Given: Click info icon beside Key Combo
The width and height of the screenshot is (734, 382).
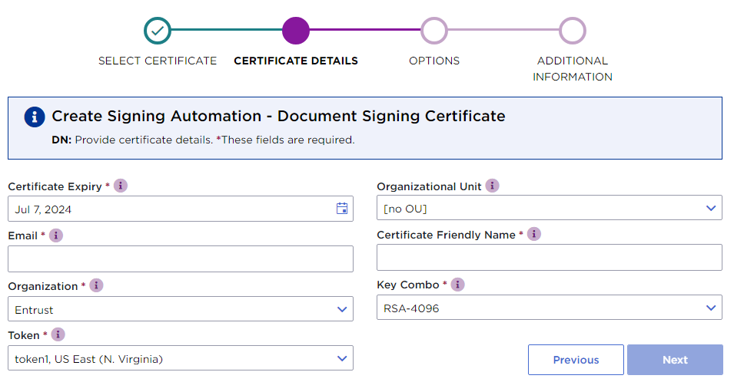Looking at the screenshot, I should click(x=457, y=285).
